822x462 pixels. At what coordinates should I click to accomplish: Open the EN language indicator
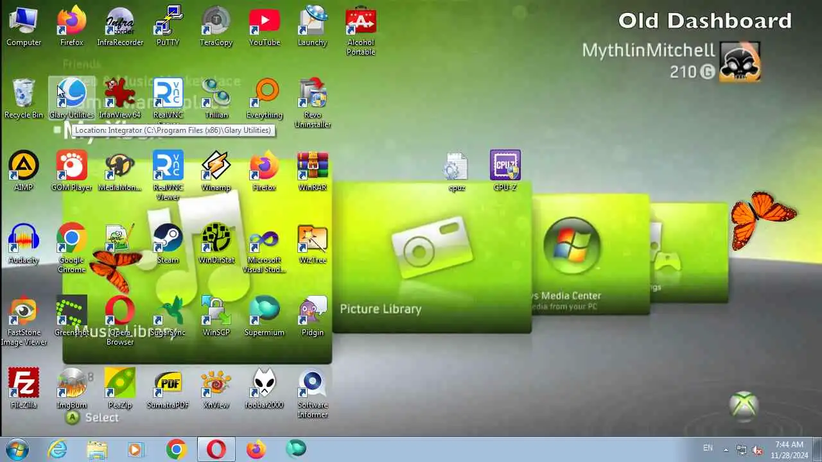pyautogui.click(x=708, y=449)
